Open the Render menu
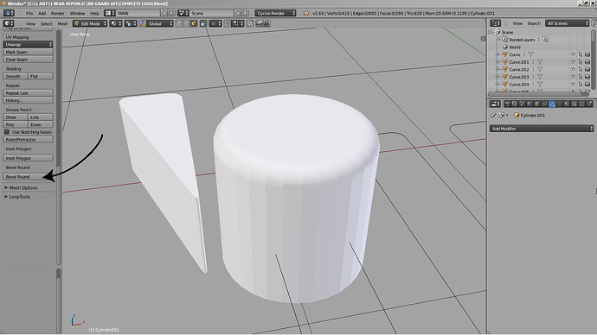This screenshot has width=597, height=335. tap(57, 13)
